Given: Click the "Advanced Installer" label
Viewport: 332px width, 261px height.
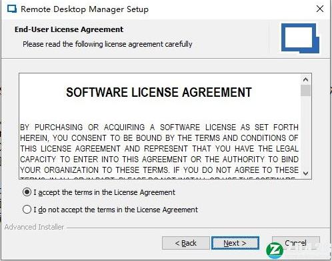Looking at the screenshot, I should [x=34, y=227].
